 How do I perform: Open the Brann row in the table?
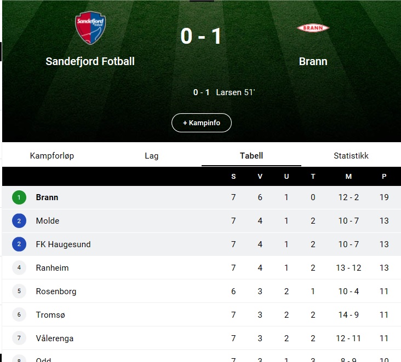point(202,197)
